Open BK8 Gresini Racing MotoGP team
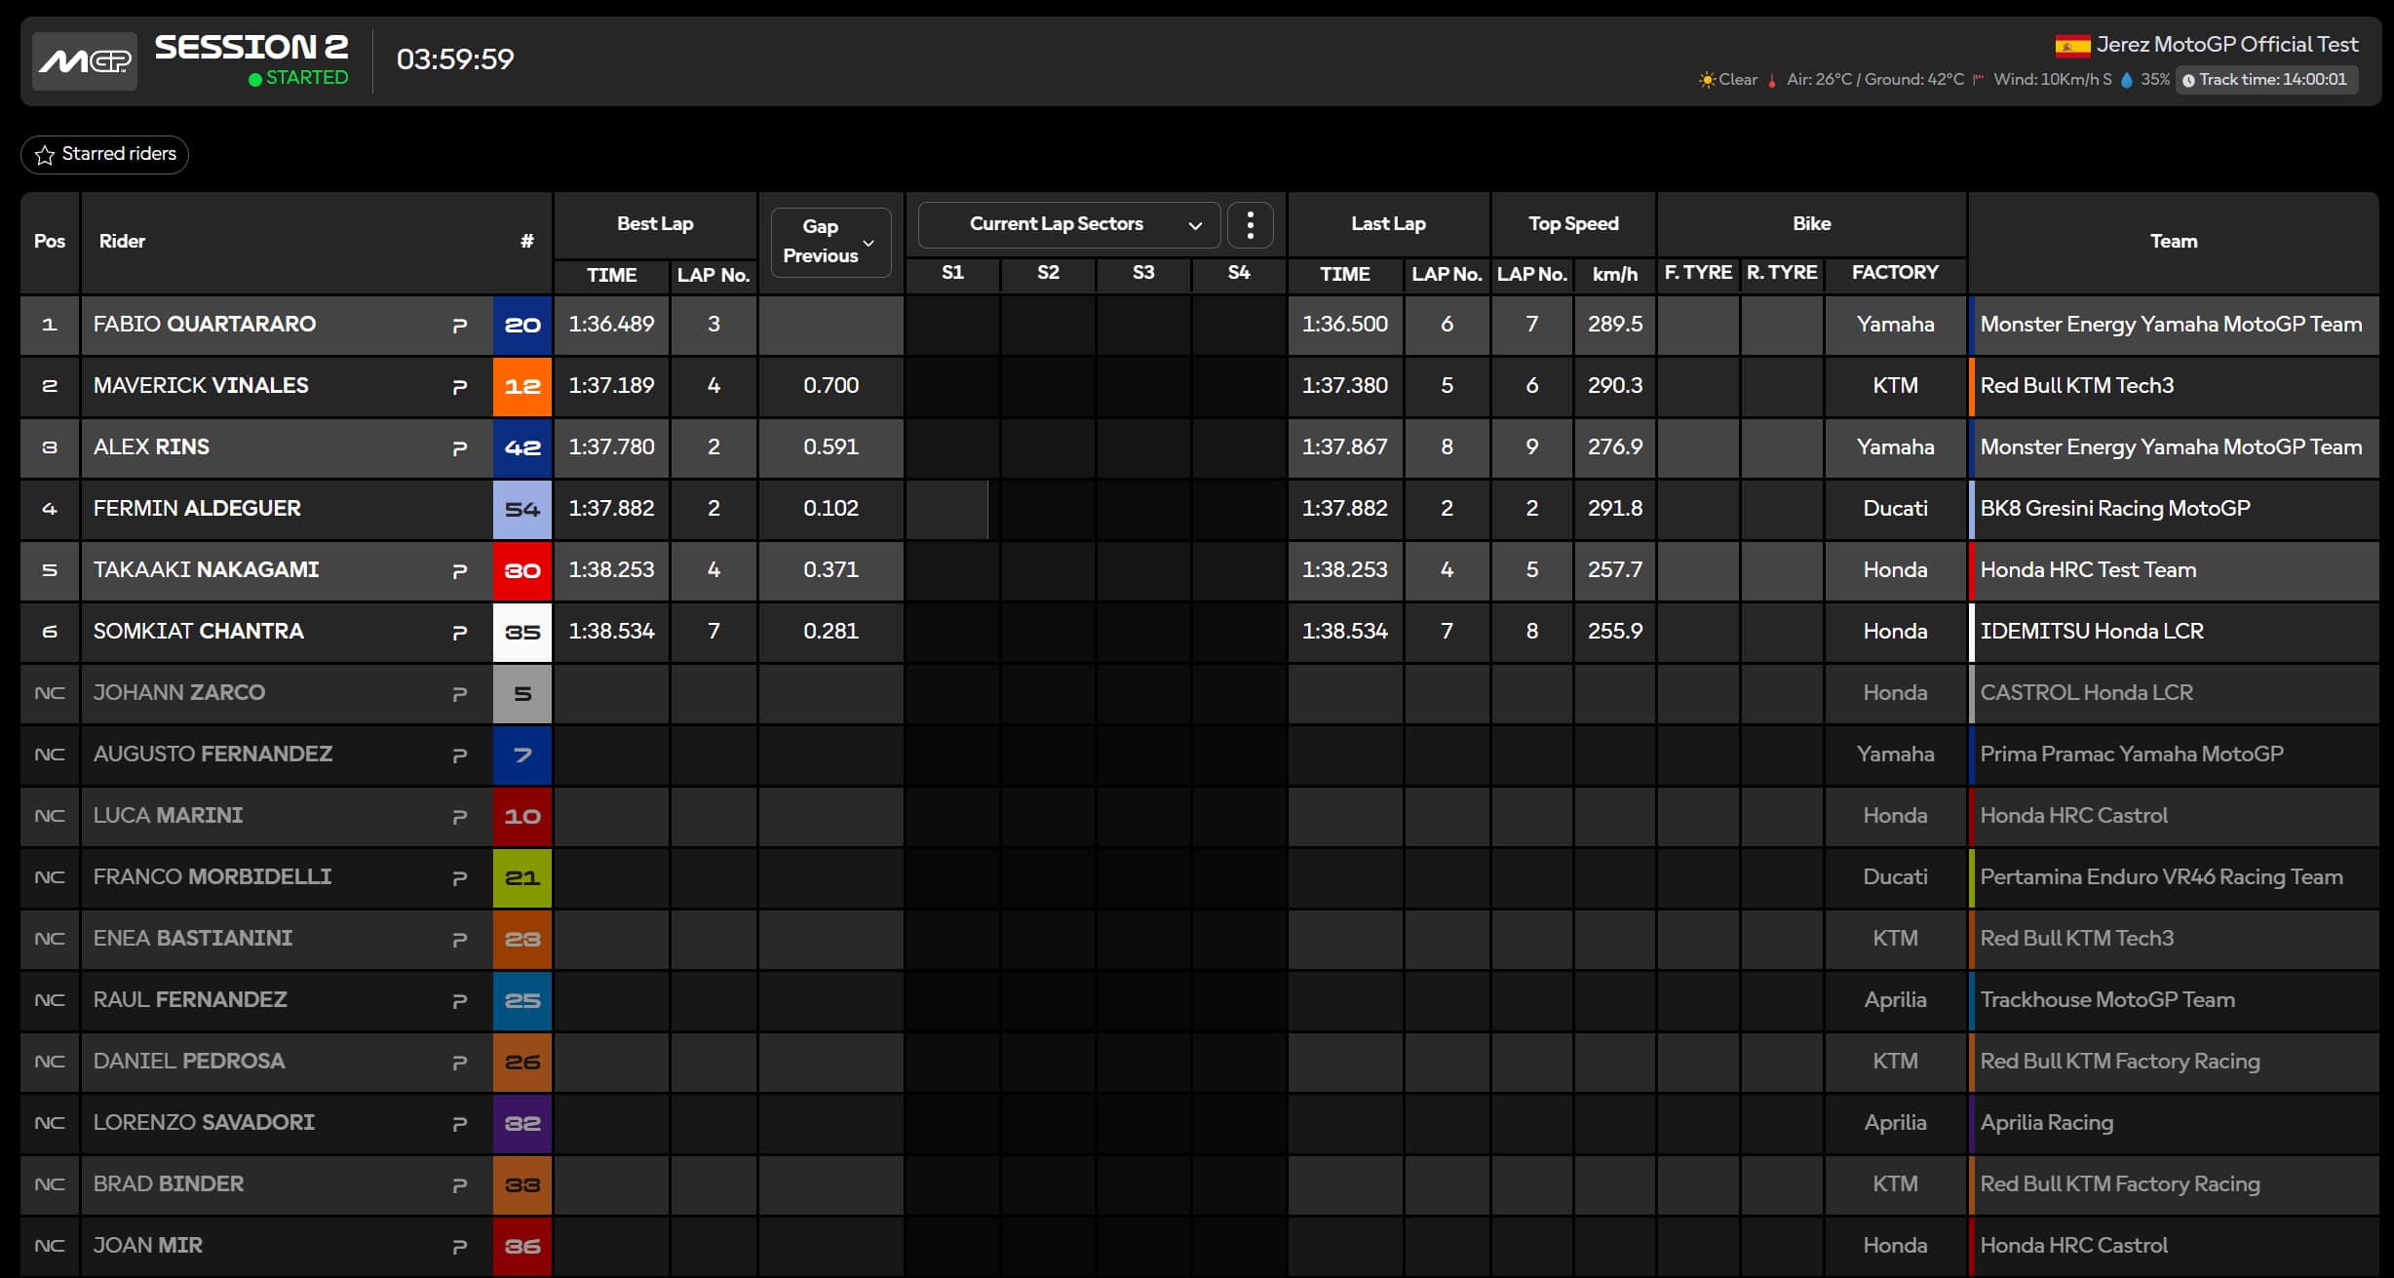 click(2115, 509)
